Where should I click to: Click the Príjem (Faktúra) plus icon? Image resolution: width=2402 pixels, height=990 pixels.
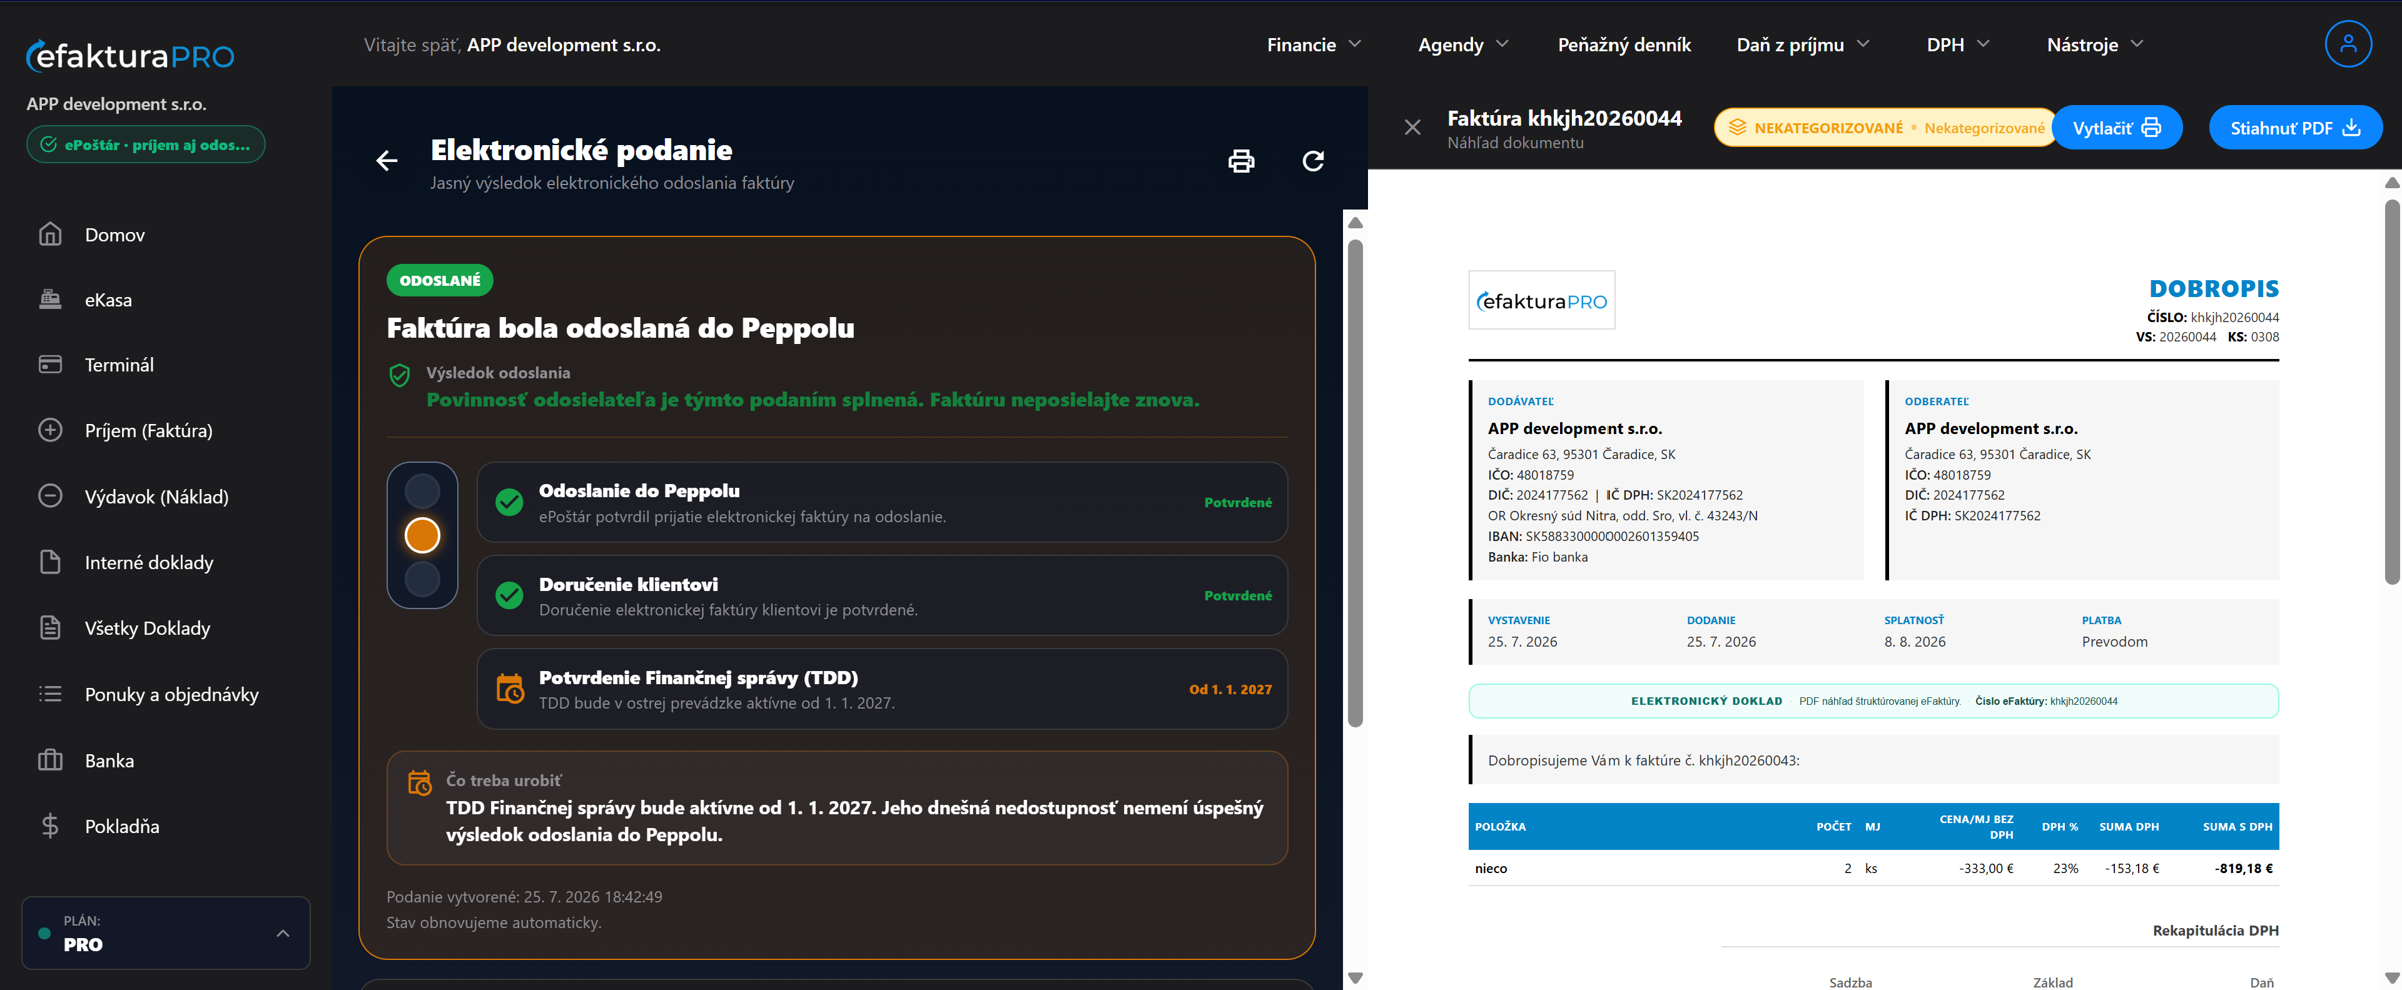click(50, 430)
